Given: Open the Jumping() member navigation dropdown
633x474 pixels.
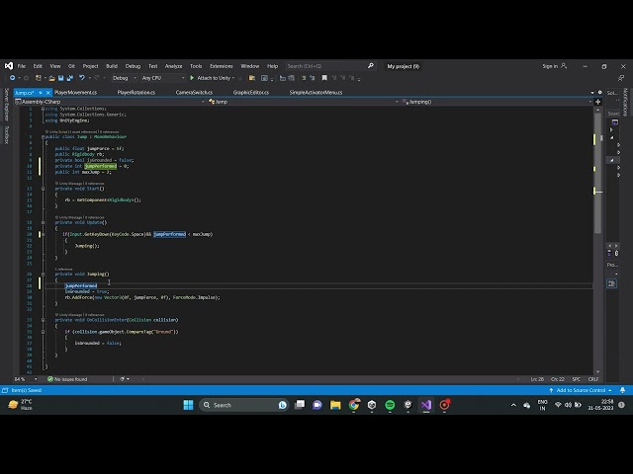Looking at the screenshot, I should pyautogui.click(x=497, y=102).
